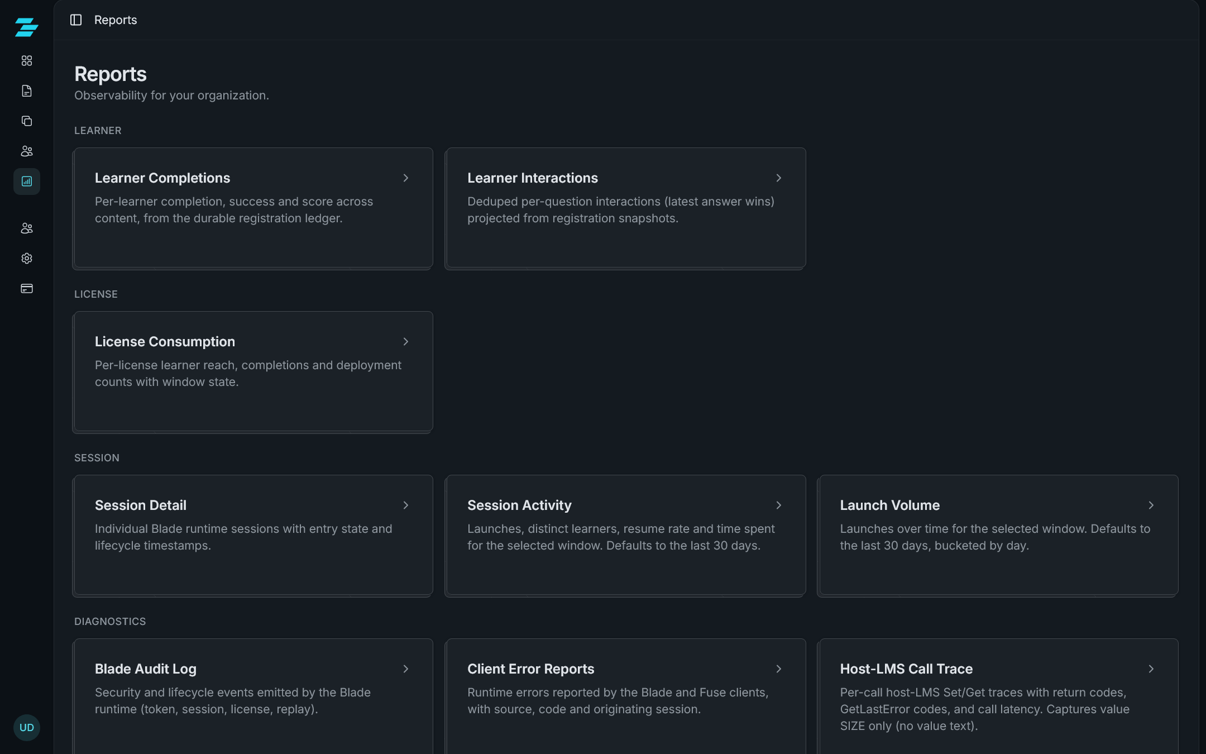Click the DIAGNOSTICS section heading
This screenshot has height=754, width=1206.
(110, 622)
